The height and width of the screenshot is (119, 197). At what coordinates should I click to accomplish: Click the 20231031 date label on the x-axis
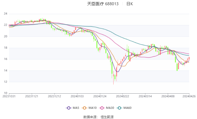9,96
